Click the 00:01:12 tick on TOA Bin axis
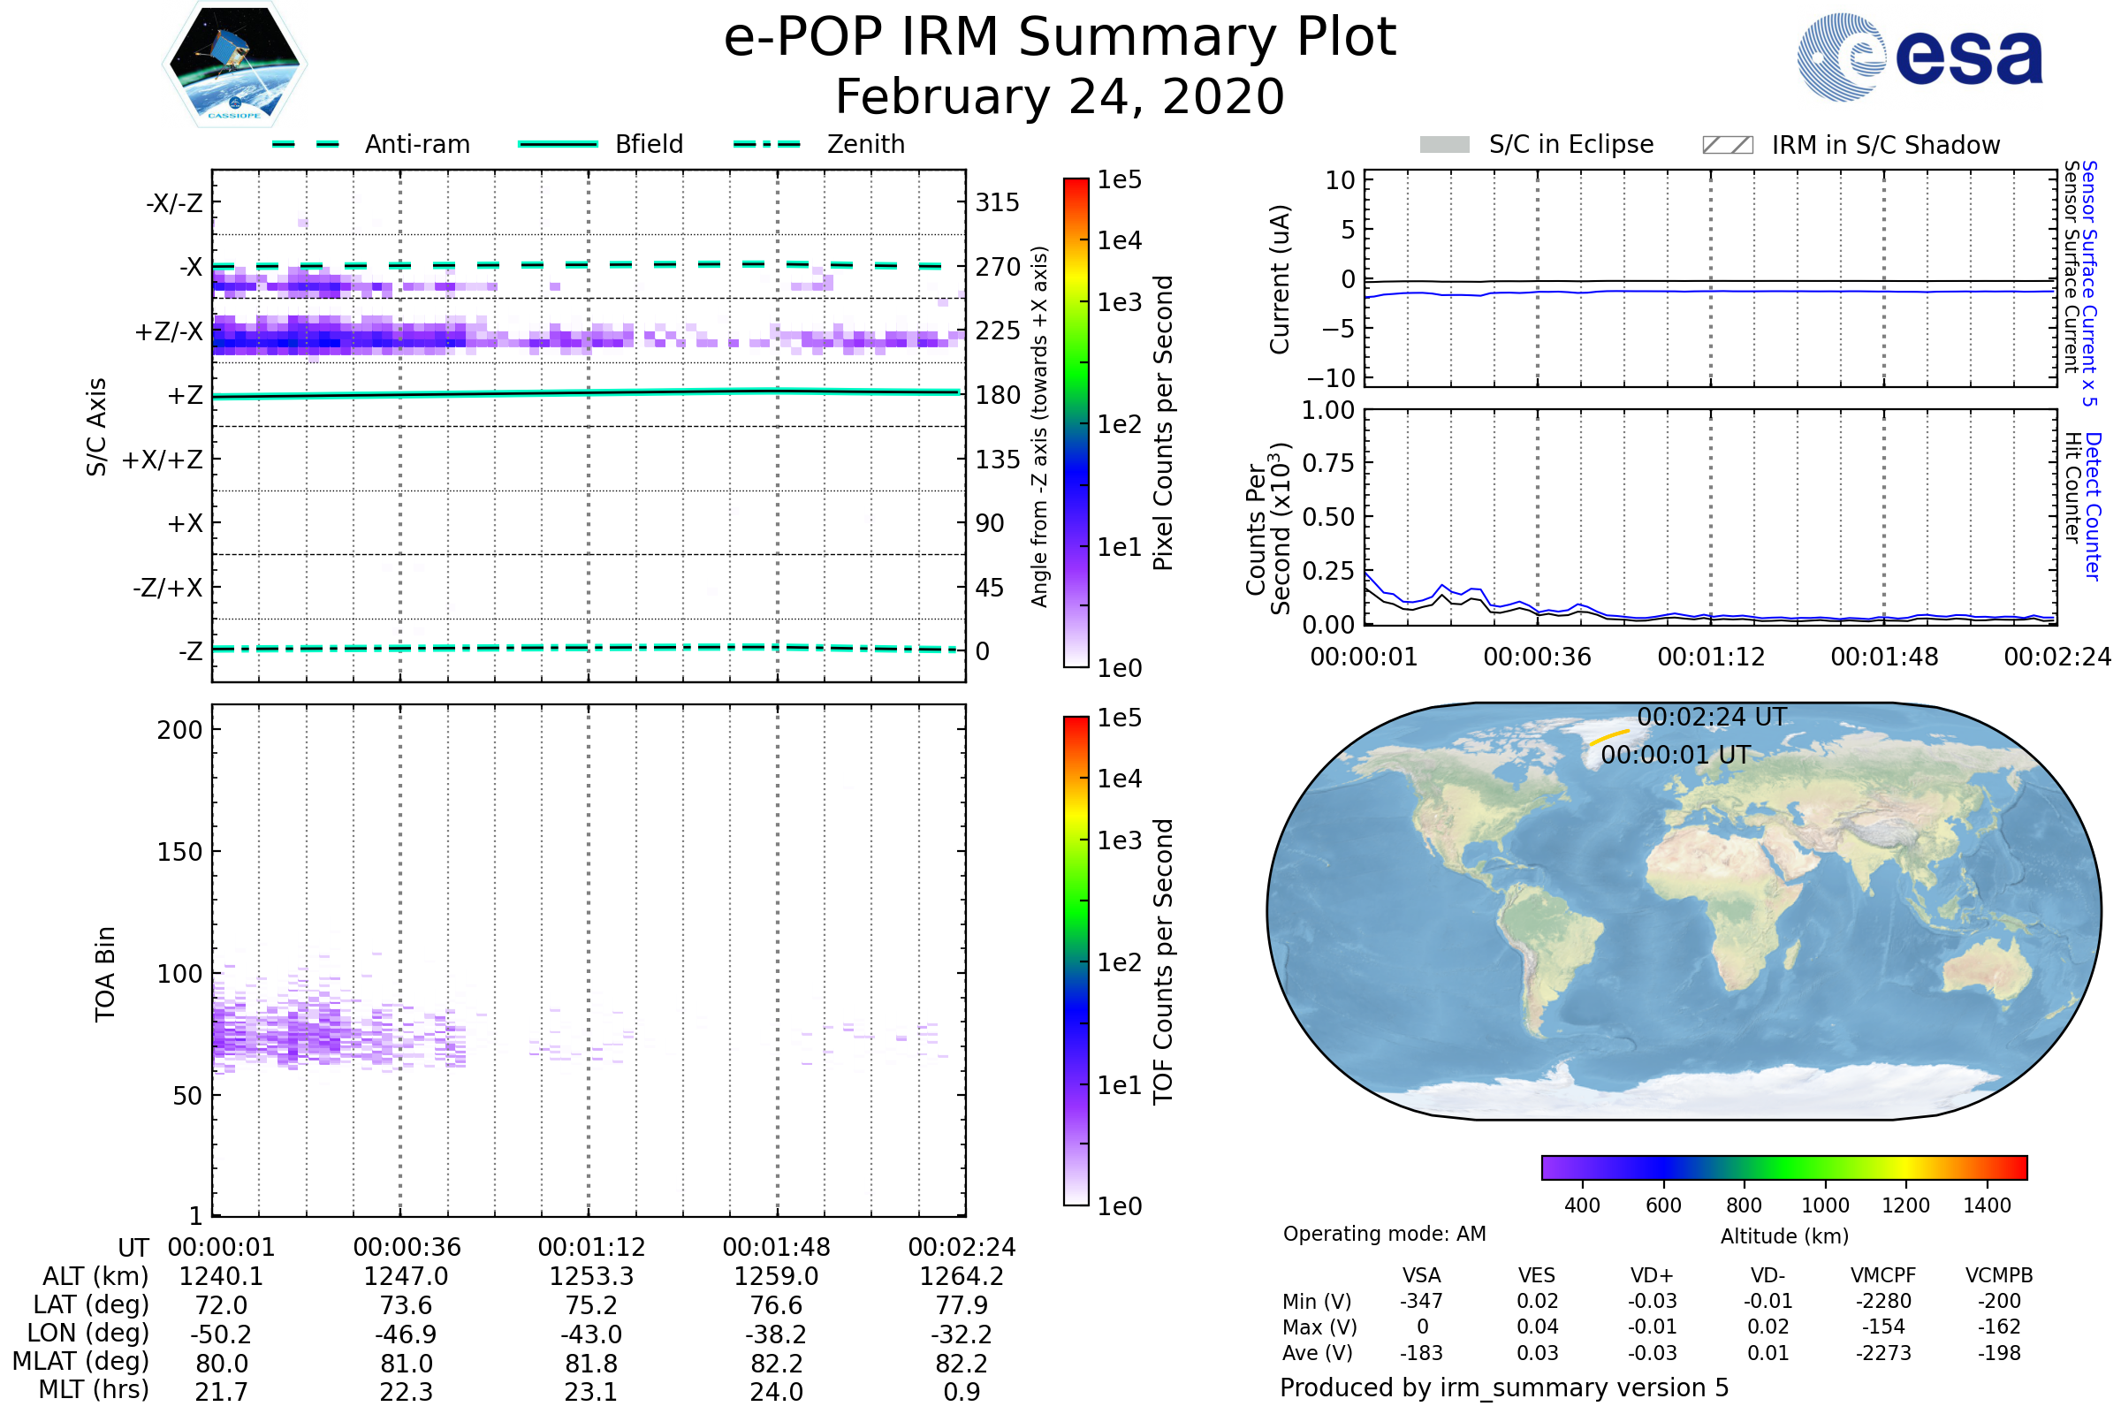Viewport: 2121px width, 1414px height. tap(591, 1247)
